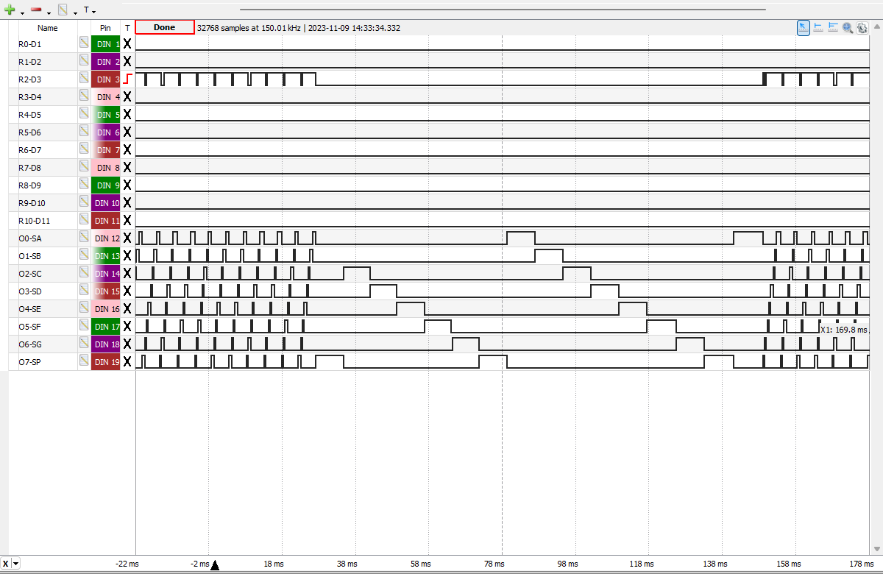The width and height of the screenshot is (883, 574).
Task: Toggle the trigger X for O0-SA
Action: point(127,238)
